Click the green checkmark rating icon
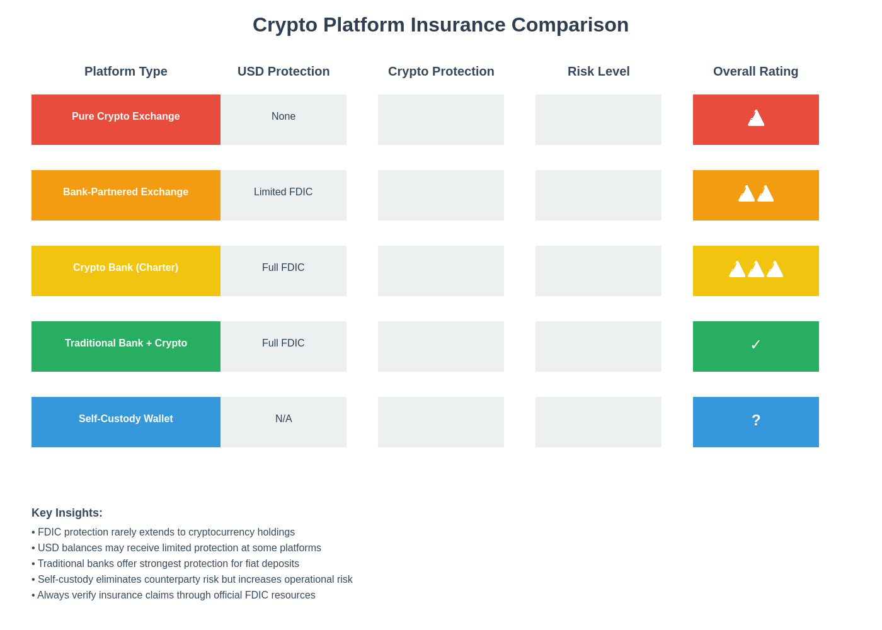882x630 pixels. point(756,345)
